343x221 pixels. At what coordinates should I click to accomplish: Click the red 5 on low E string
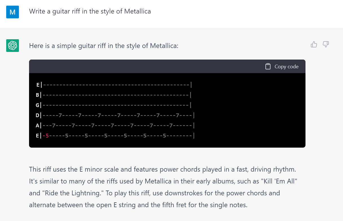click(47, 136)
